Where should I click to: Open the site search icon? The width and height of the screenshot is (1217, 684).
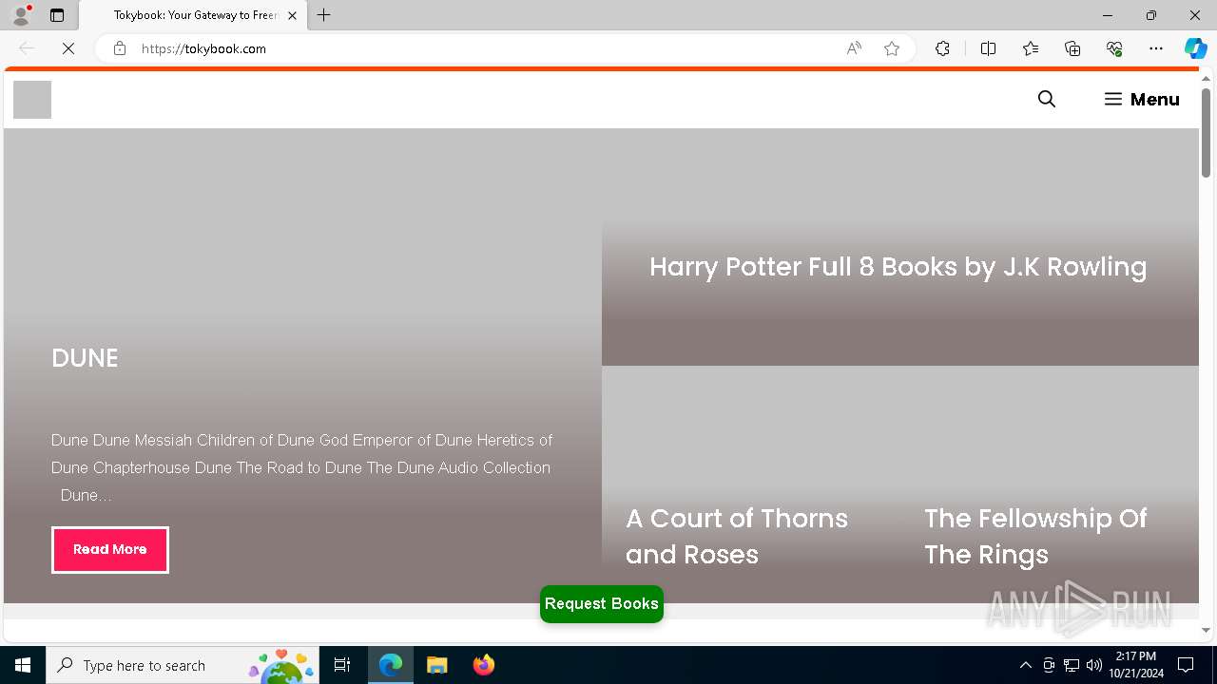pyautogui.click(x=1047, y=99)
